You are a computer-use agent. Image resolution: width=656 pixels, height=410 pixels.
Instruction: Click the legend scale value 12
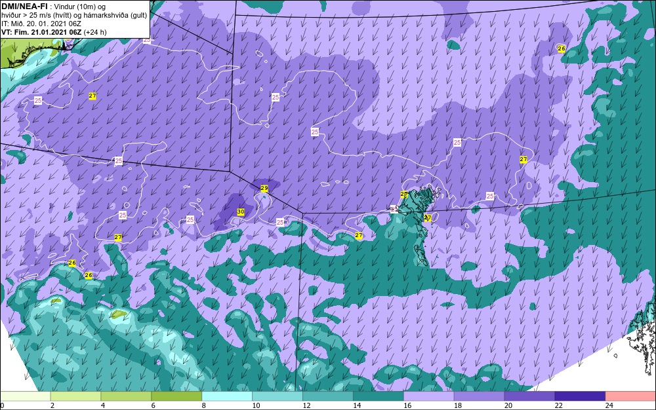tap(306, 405)
